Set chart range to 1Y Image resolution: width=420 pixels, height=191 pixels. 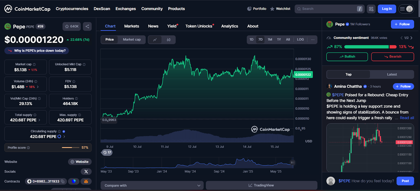pyautogui.click(x=279, y=40)
